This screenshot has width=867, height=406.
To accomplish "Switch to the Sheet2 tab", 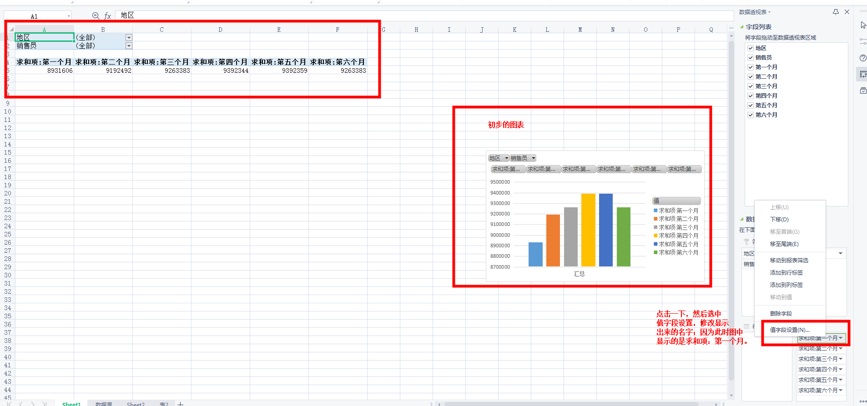I will (136, 404).
